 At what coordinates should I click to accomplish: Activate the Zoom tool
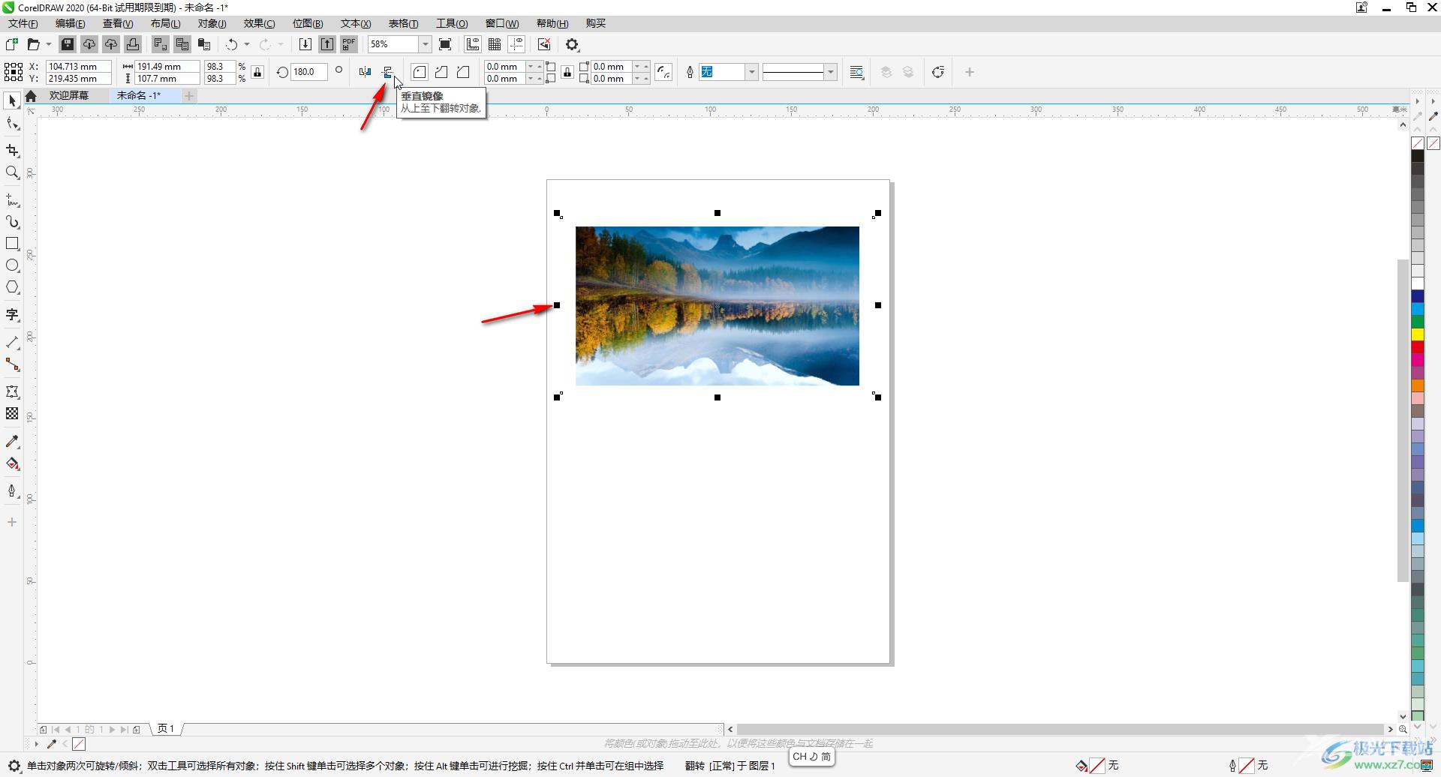pyautogui.click(x=12, y=172)
